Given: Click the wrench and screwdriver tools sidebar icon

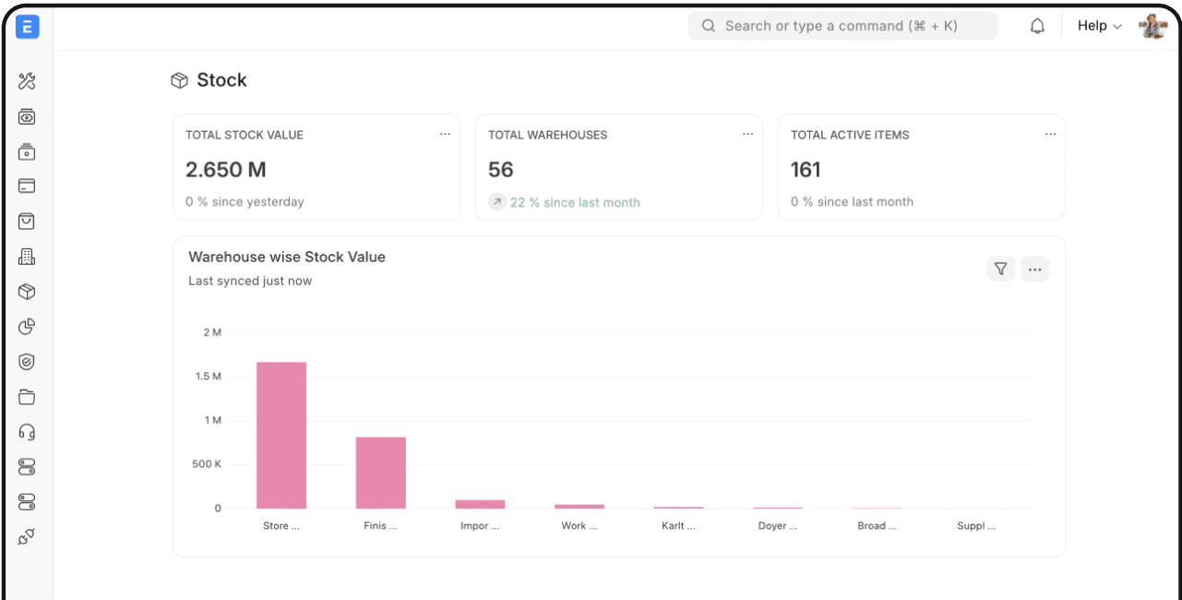Looking at the screenshot, I should (x=27, y=82).
